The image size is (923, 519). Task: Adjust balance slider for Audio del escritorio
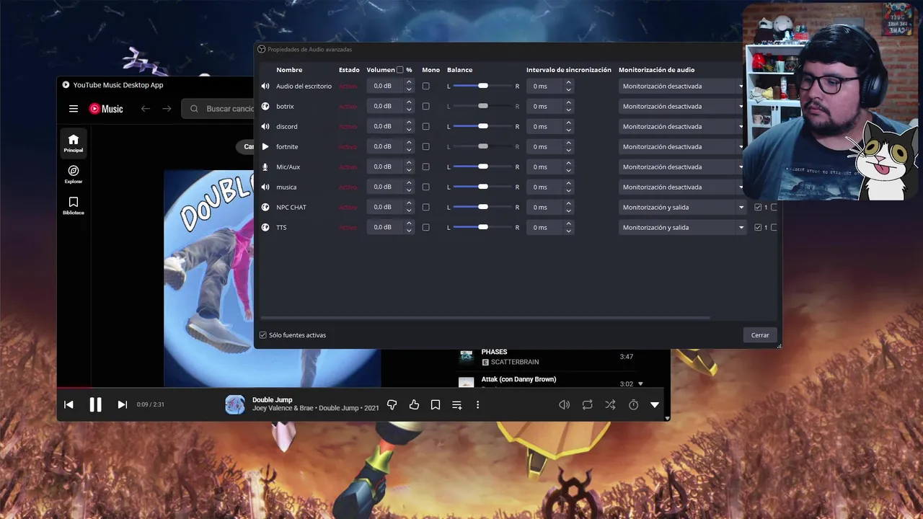[x=482, y=86]
